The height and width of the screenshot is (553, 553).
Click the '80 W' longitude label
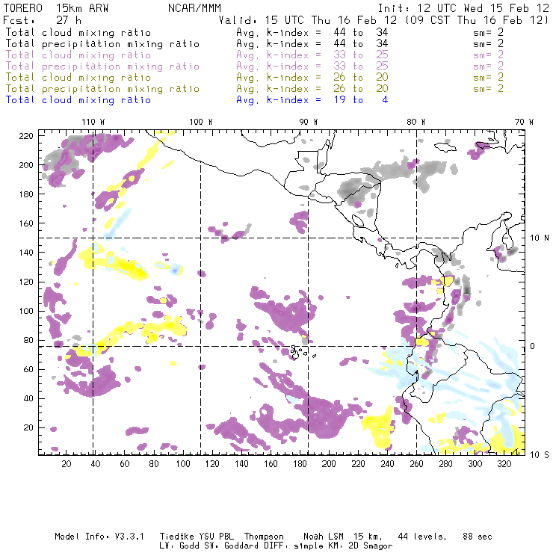point(415,122)
